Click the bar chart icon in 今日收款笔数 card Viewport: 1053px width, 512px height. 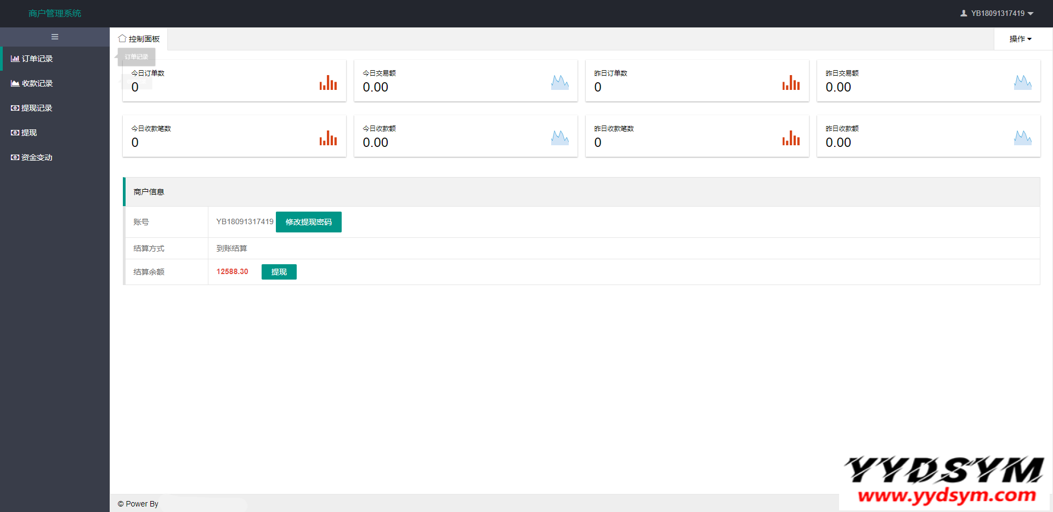pyautogui.click(x=328, y=138)
